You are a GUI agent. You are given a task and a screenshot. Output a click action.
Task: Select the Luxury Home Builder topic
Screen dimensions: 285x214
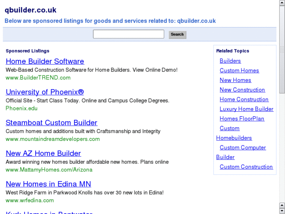246,109
